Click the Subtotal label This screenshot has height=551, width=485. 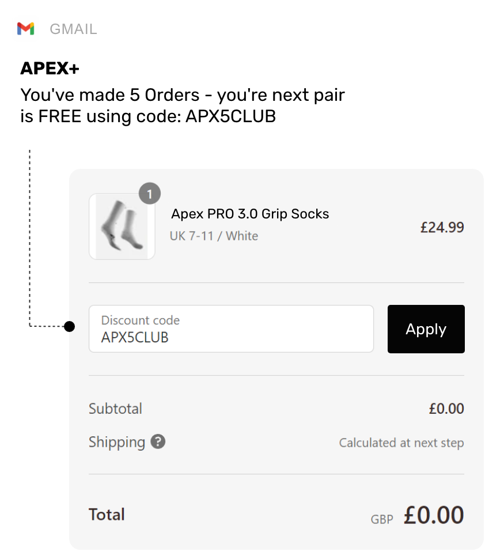[x=115, y=409]
